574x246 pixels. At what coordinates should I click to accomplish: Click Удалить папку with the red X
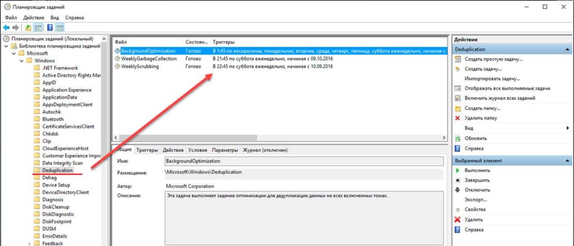[x=480, y=118]
